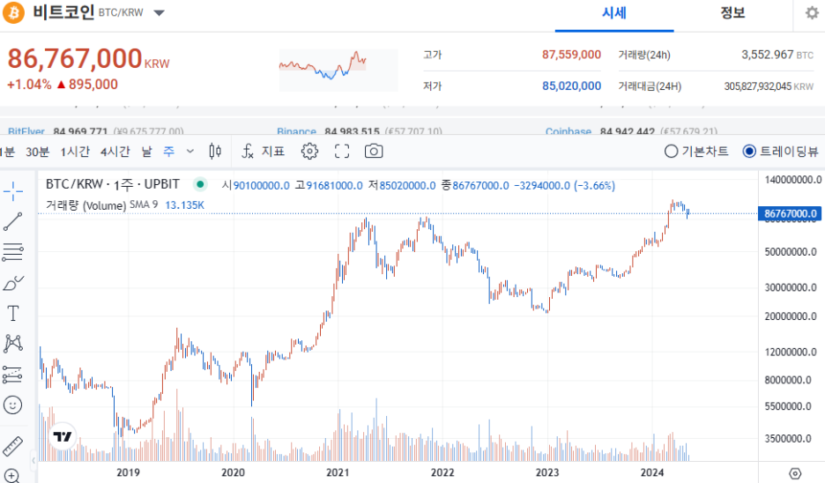Switch to the 정보 tab
Screen dimensions: 825x483
[733, 12]
